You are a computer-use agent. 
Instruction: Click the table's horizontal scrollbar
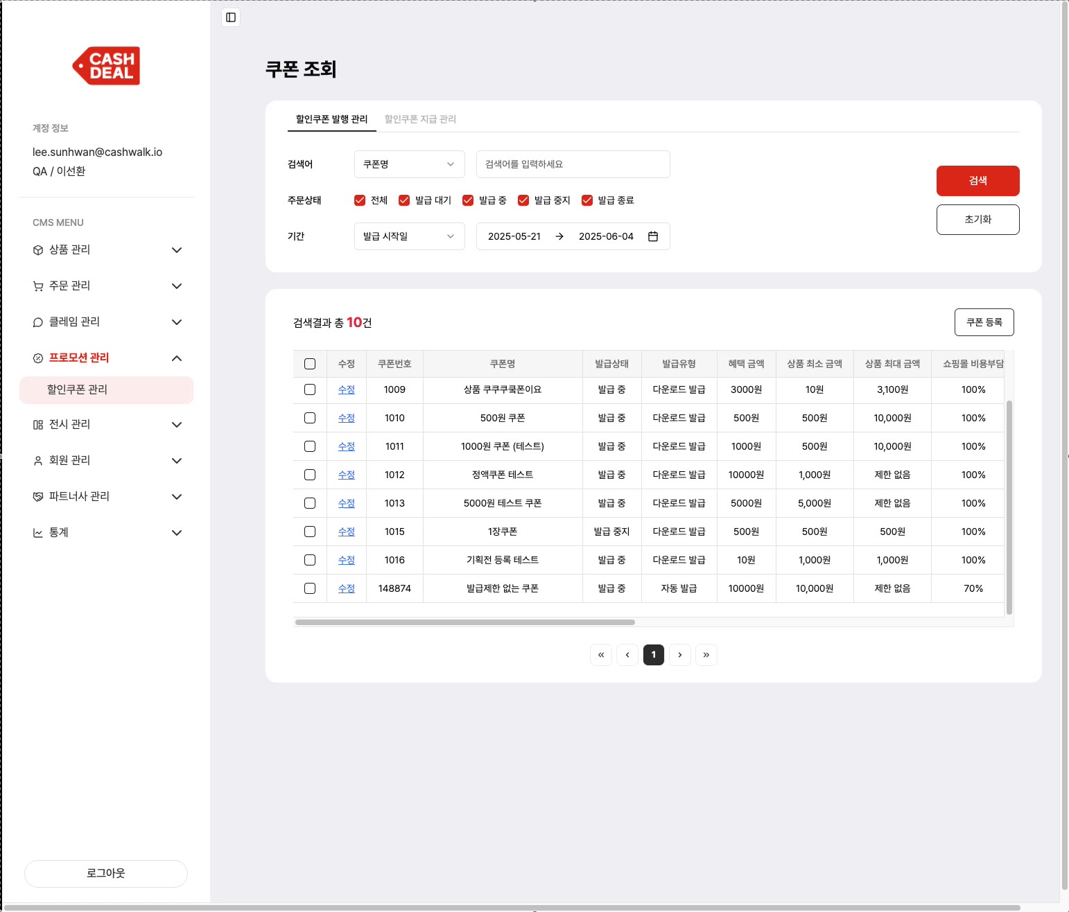pyautogui.click(x=464, y=622)
